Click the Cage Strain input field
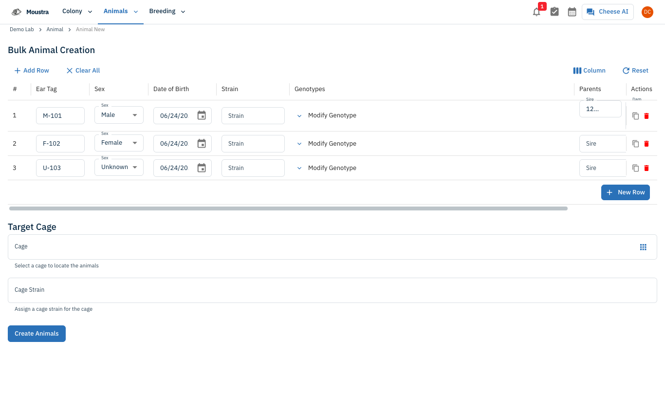This screenshot has width=665, height=416. point(332,290)
